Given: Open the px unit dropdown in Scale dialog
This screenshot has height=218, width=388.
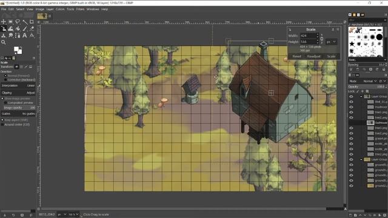Looking at the screenshot, I should coord(331,42).
